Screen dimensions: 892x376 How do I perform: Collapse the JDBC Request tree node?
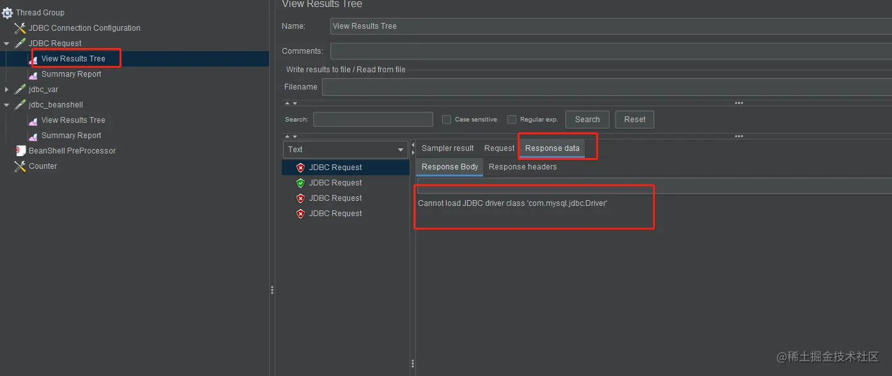[x=6, y=43]
